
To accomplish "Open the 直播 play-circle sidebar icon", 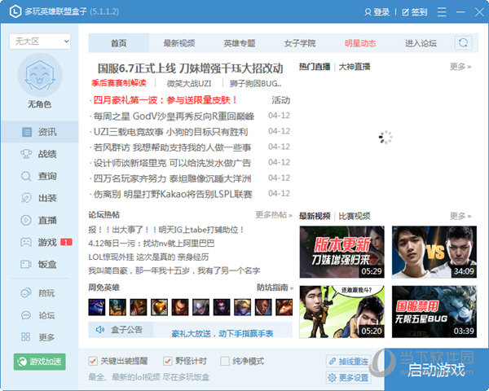I will (x=26, y=220).
